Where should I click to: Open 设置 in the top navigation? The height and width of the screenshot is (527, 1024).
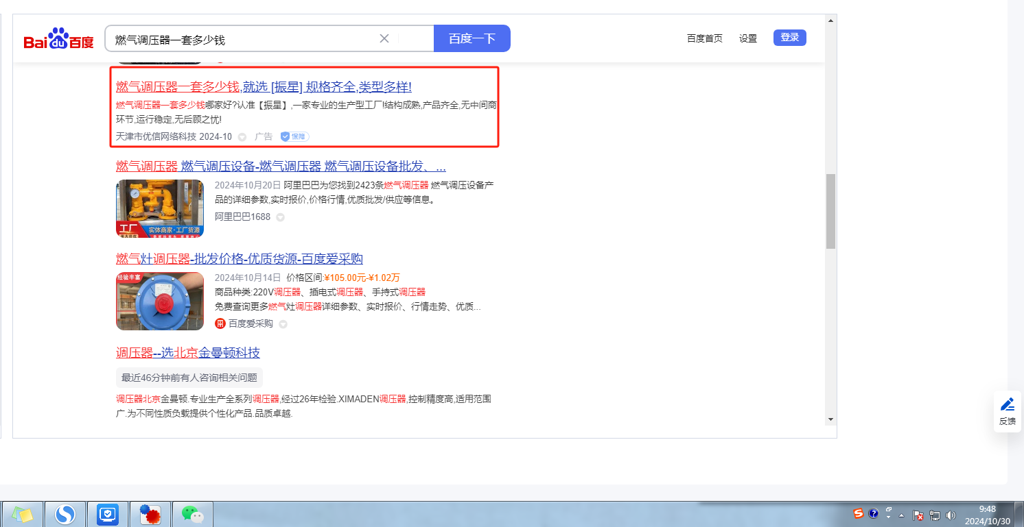[748, 38]
